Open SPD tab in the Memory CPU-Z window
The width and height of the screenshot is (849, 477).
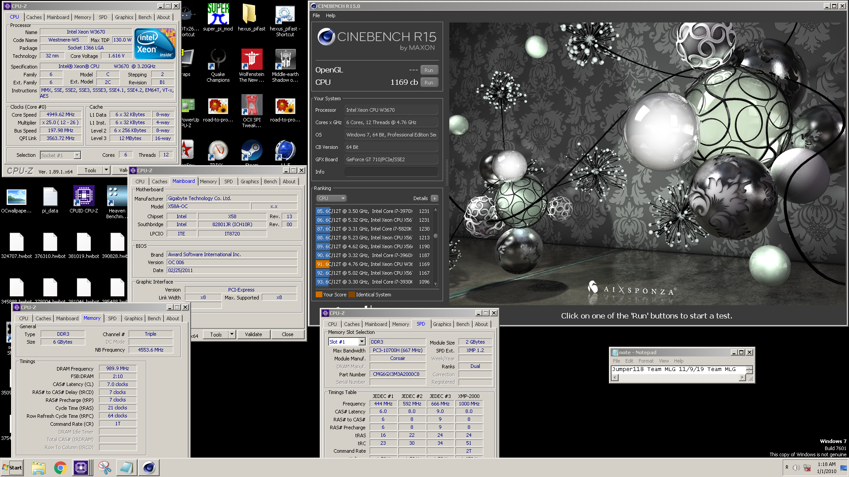click(112, 318)
